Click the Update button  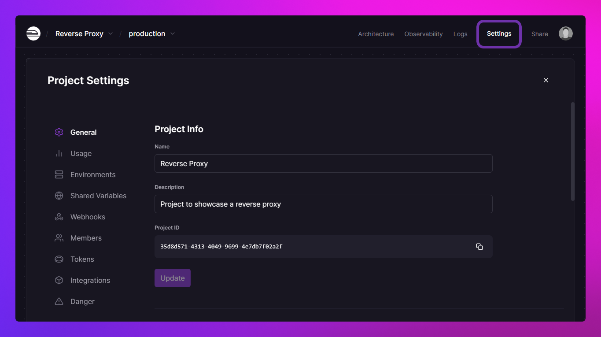pos(173,278)
